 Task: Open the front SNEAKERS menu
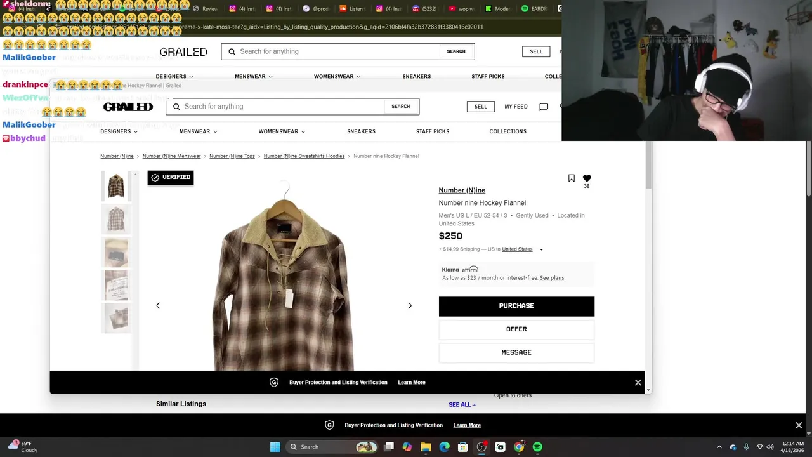point(361,131)
